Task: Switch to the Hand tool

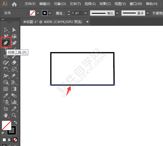Action: pyautogui.click(x=6, y=115)
